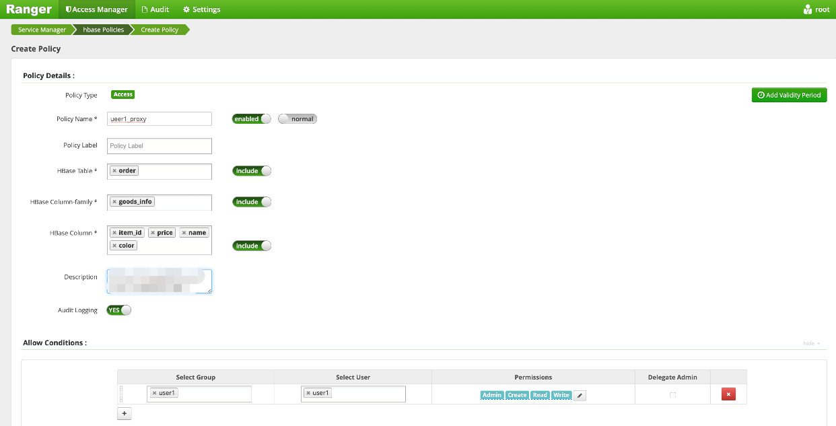Click the Access policy type badge
The image size is (836, 426).
pos(123,95)
